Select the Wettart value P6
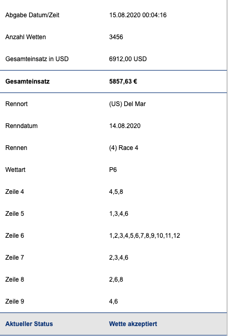 (x=113, y=170)
